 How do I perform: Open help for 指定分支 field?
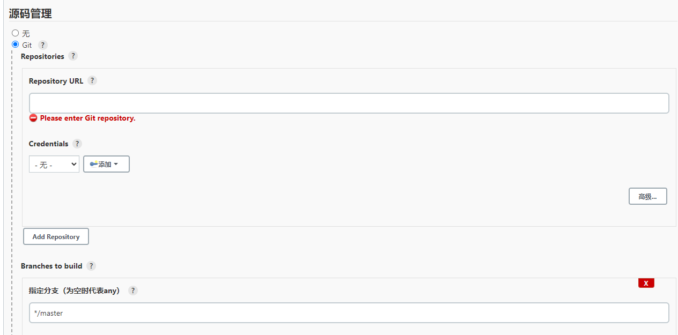point(133,291)
